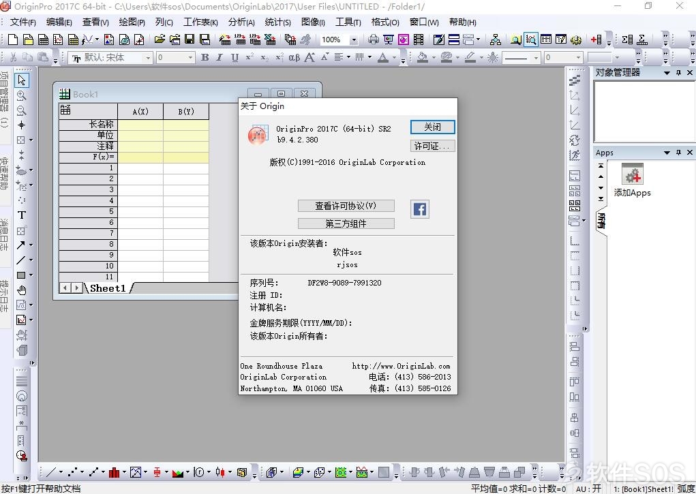Click the 第三方组件 button
This screenshot has width=696, height=494.
(x=346, y=223)
